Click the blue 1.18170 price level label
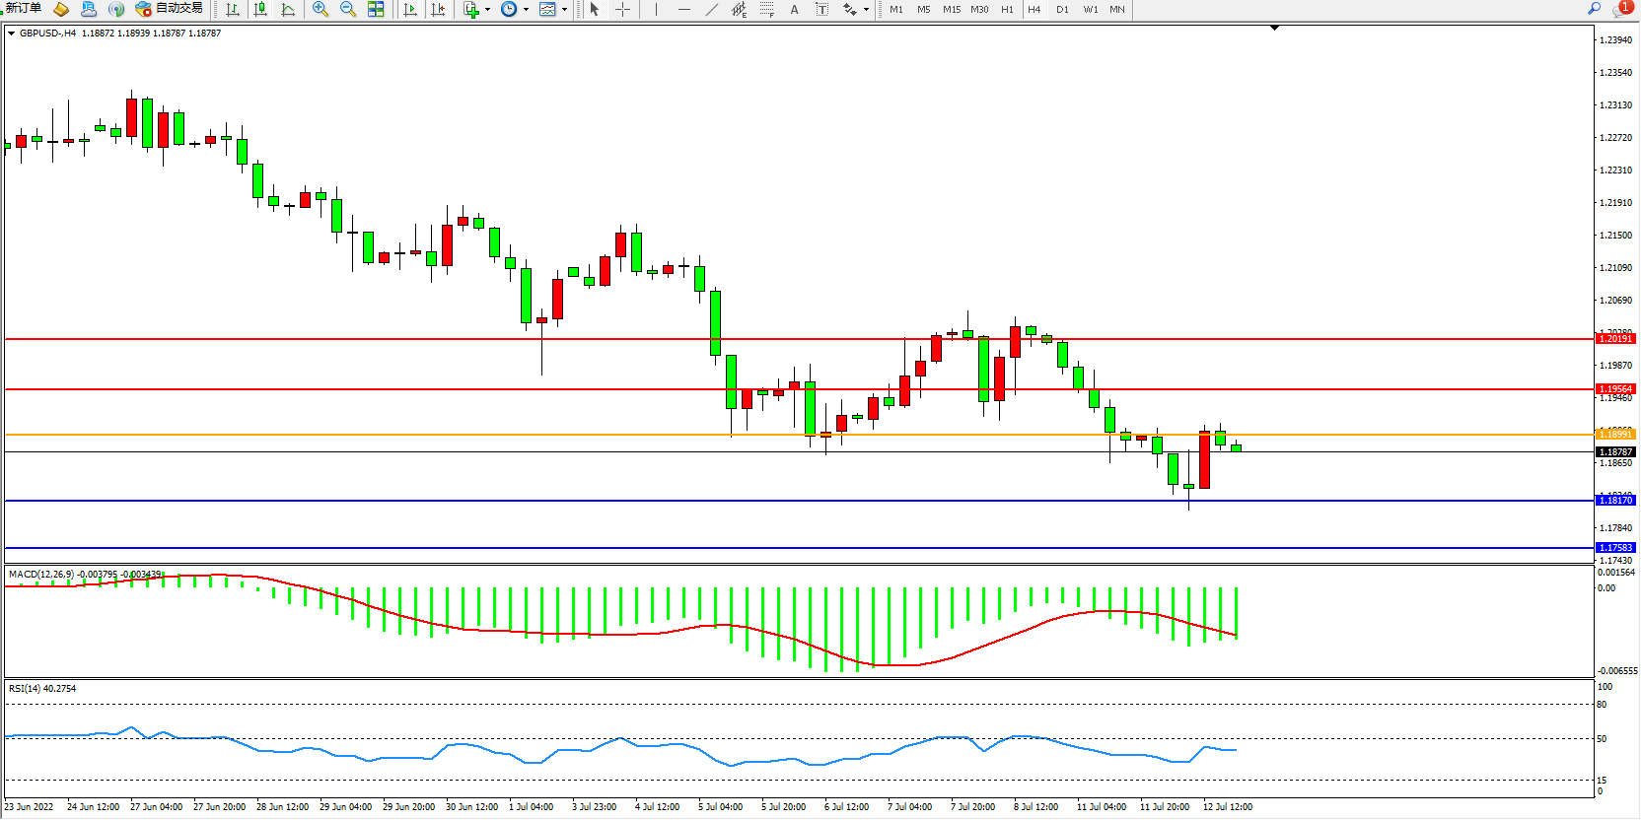This screenshot has height=820, width=1641. click(1614, 501)
